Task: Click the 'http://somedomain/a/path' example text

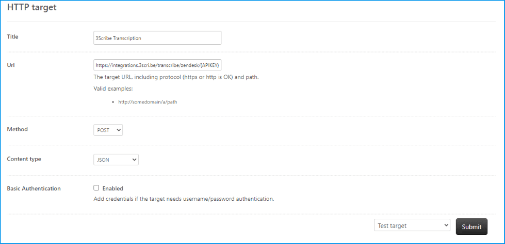Action: pos(148,102)
